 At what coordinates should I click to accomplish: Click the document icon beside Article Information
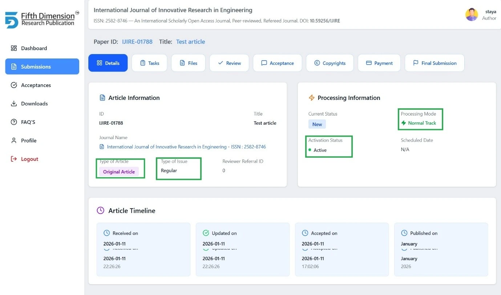102,98
